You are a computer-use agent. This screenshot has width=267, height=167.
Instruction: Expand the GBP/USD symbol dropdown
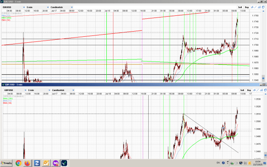click(x=25, y=90)
